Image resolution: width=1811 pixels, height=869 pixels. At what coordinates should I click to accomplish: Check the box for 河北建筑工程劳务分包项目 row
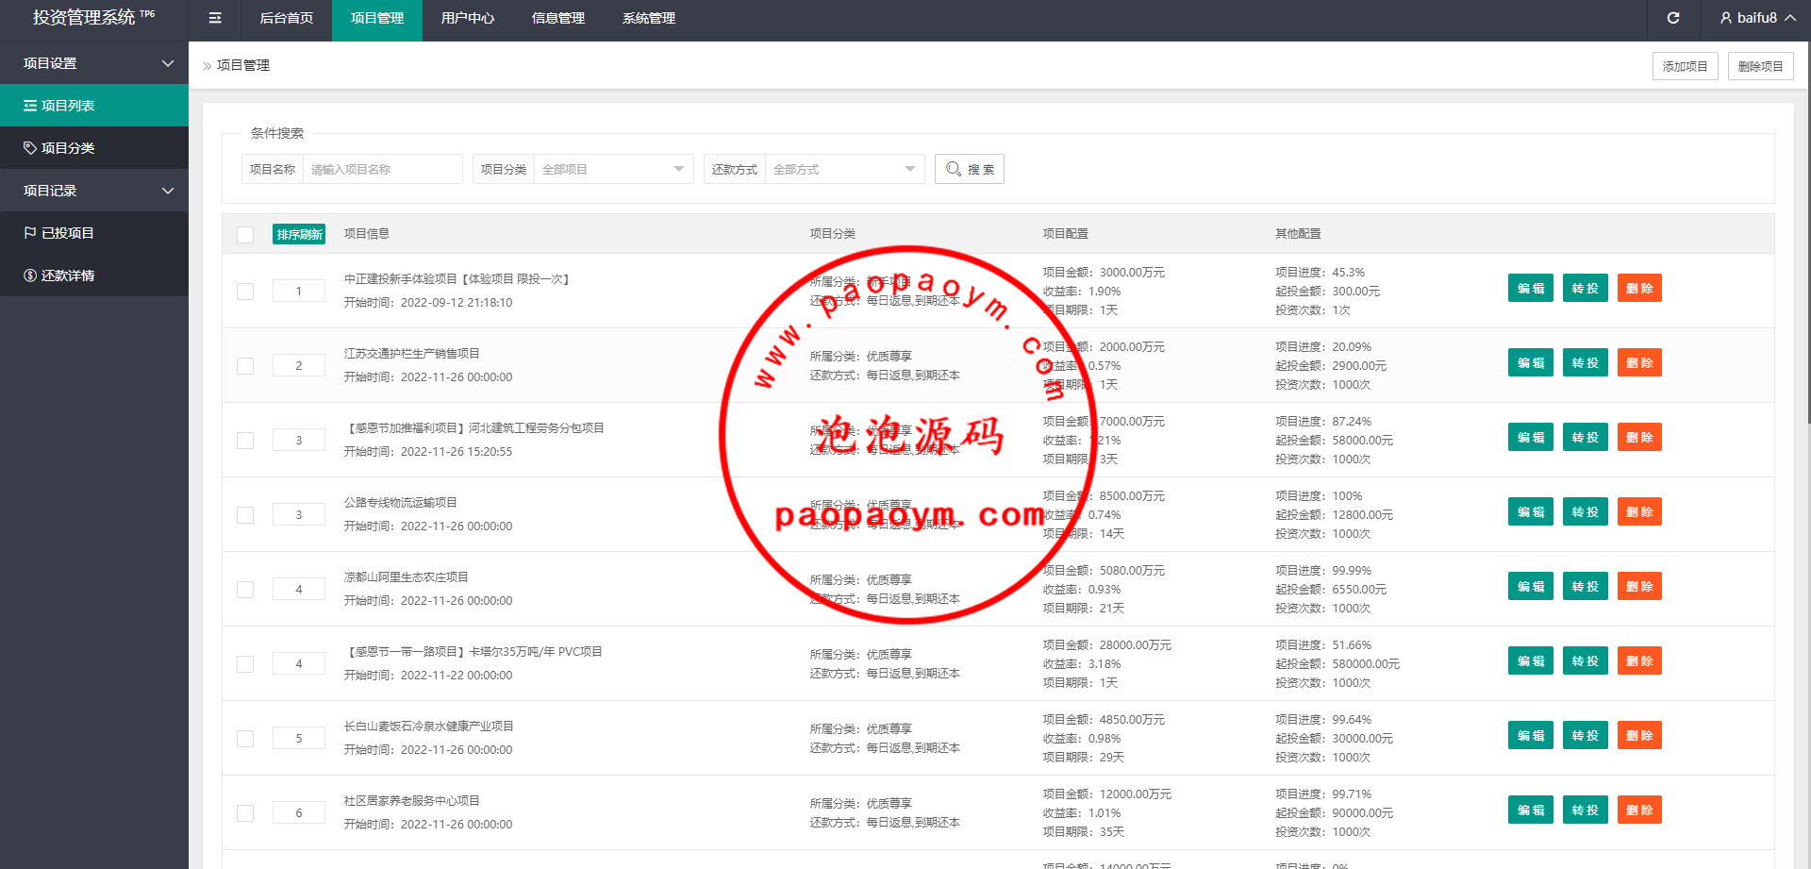click(x=245, y=441)
